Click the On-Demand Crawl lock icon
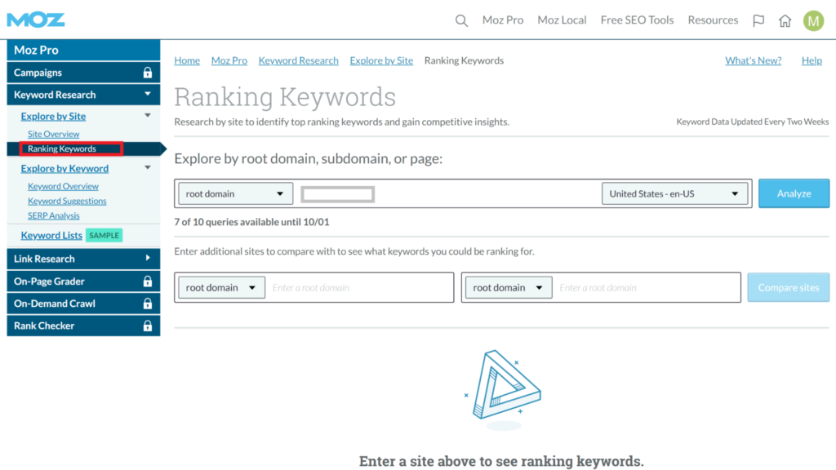The width and height of the screenshot is (836, 470). point(148,304)
